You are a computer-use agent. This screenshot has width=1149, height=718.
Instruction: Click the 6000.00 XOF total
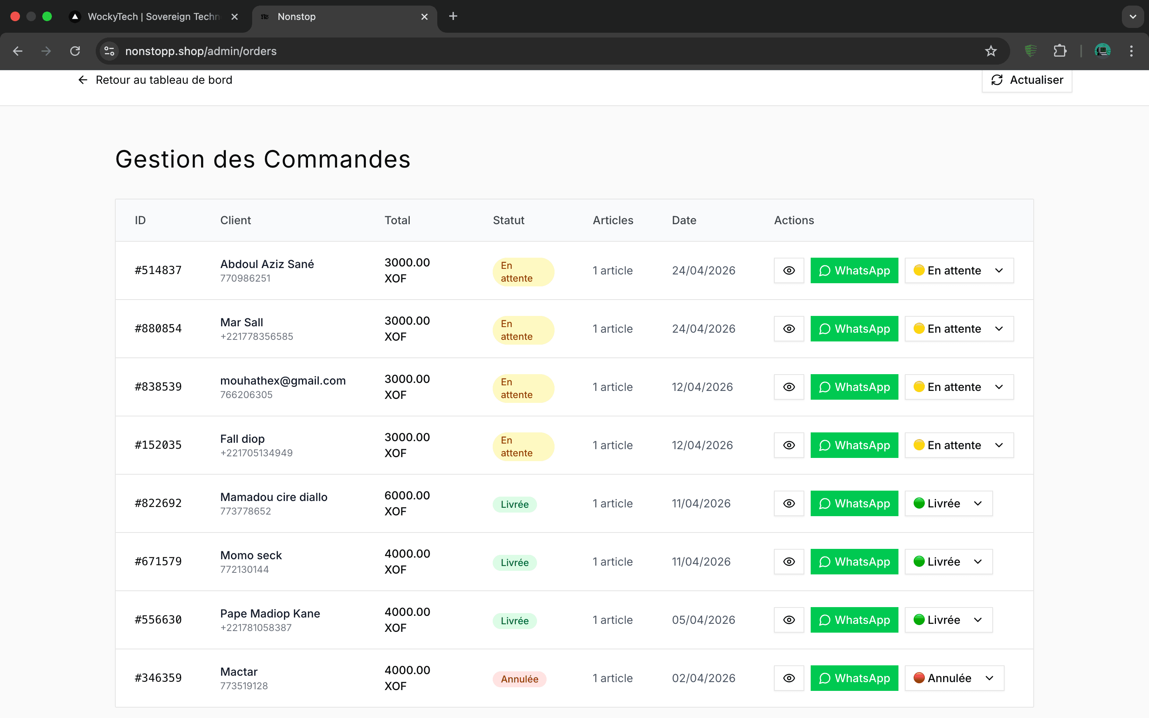[x=407, y=503]
